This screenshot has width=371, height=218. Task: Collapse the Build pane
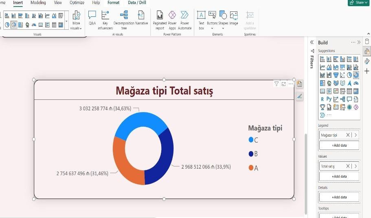[359, 42]
